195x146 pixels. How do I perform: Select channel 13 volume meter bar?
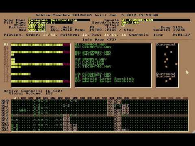click(x=21, y=74)
